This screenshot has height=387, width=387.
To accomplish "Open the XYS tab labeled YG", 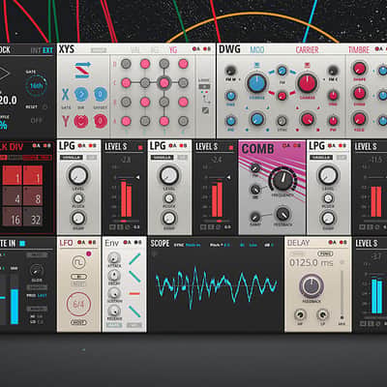I will tap(173, 50).
